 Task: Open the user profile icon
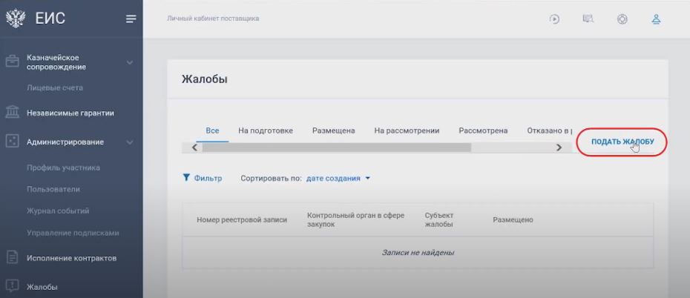pyautogui.click(x=656, y=19)
